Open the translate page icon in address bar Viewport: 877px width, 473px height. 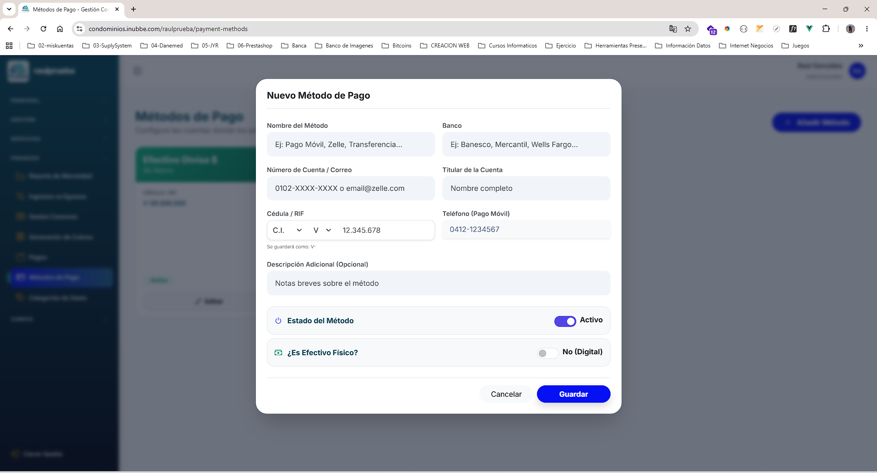[x=673, y=29]
